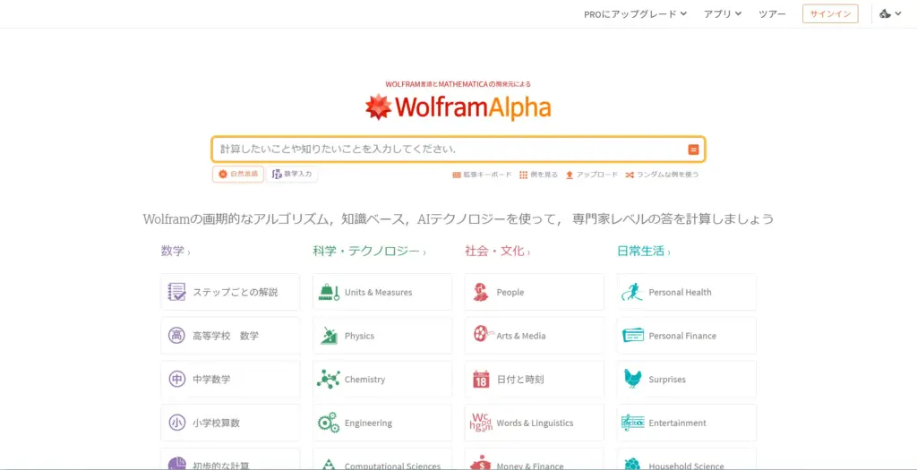The height and width of the screenshot is (470, 917).
Task: Click the Words & Linguistics letters icon
Action: (481, 423)
